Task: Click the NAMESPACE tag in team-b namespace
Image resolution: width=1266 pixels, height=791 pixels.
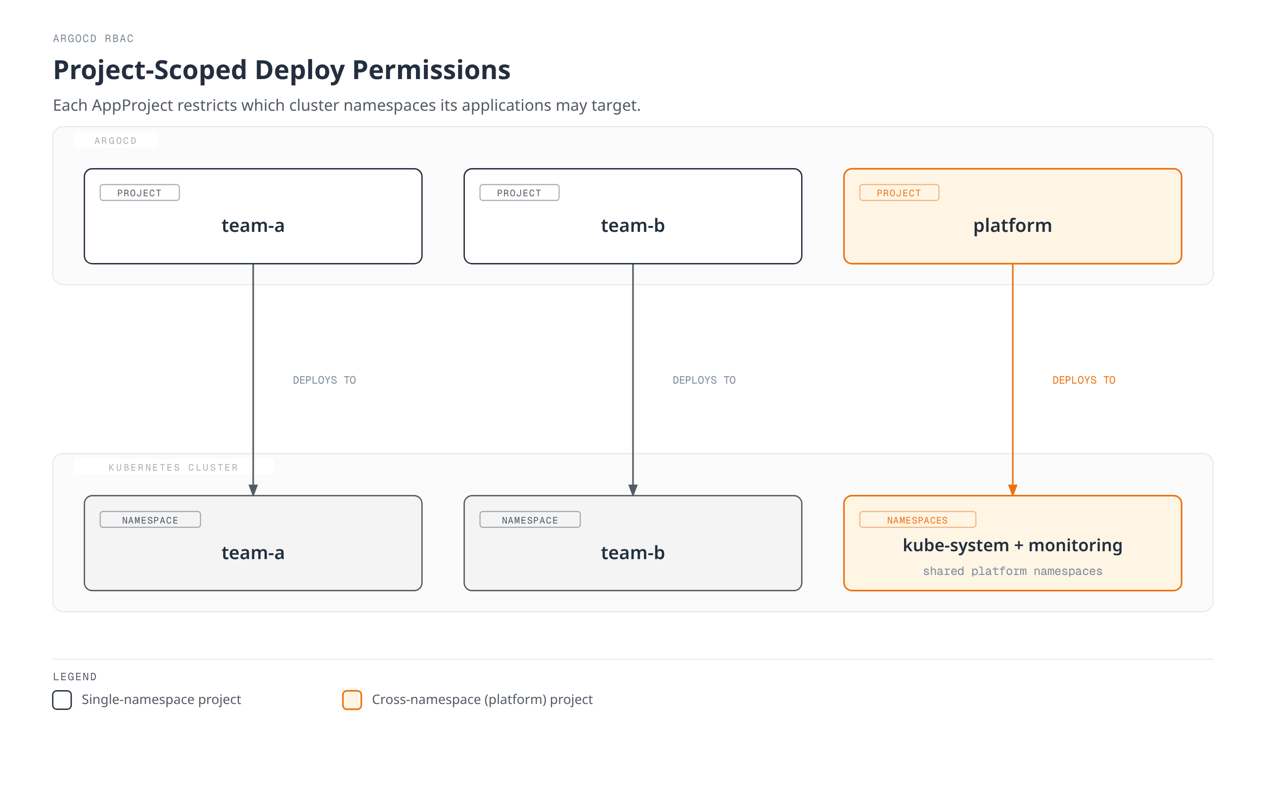Action: click(x=530, y=520)
